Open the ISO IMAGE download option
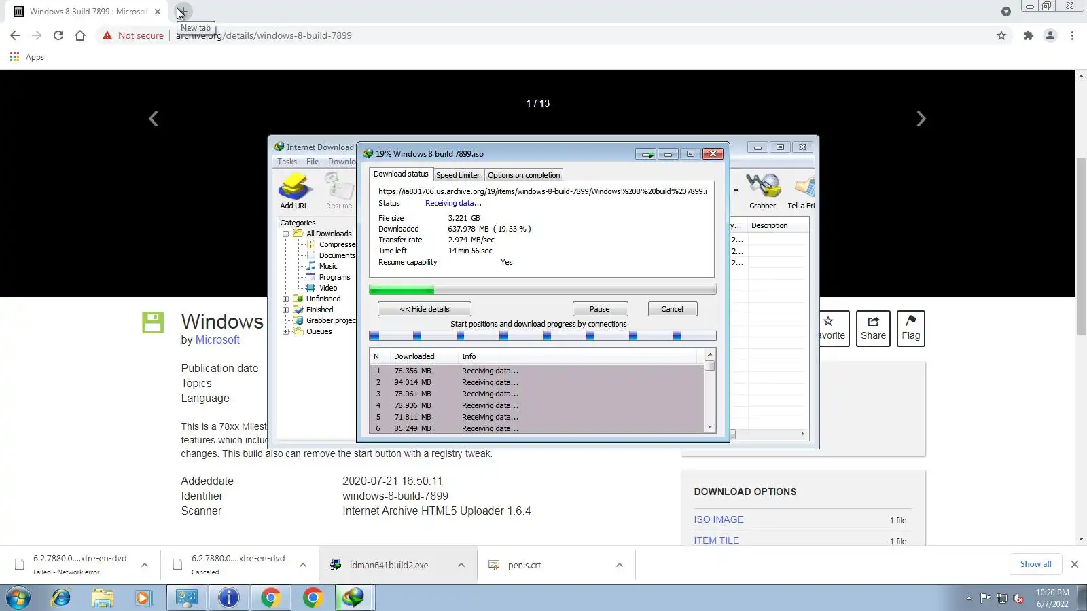Screen dimensions: 1087x611 (719, 519)
